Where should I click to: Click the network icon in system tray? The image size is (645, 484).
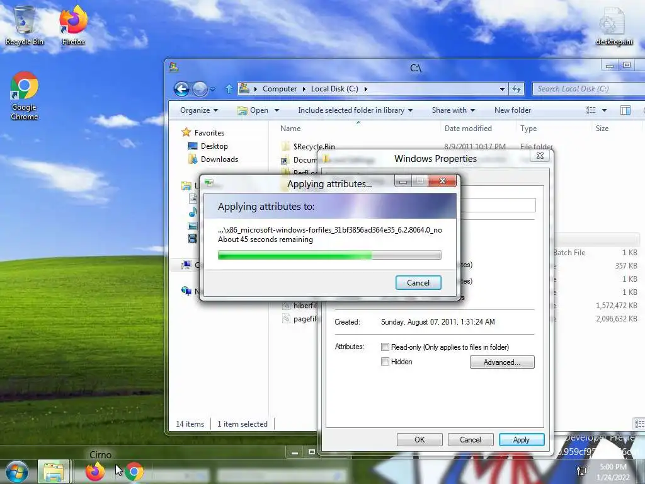(x=581, y=471)
